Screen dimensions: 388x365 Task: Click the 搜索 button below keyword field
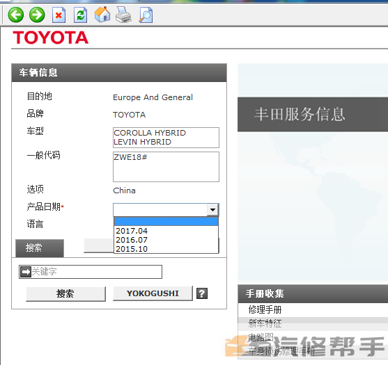(65, 293)
